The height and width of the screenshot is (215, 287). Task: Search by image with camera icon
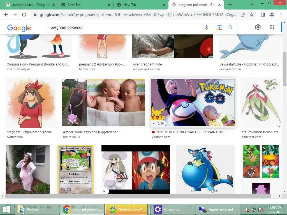pyautogui.click(x=219, y=27)
